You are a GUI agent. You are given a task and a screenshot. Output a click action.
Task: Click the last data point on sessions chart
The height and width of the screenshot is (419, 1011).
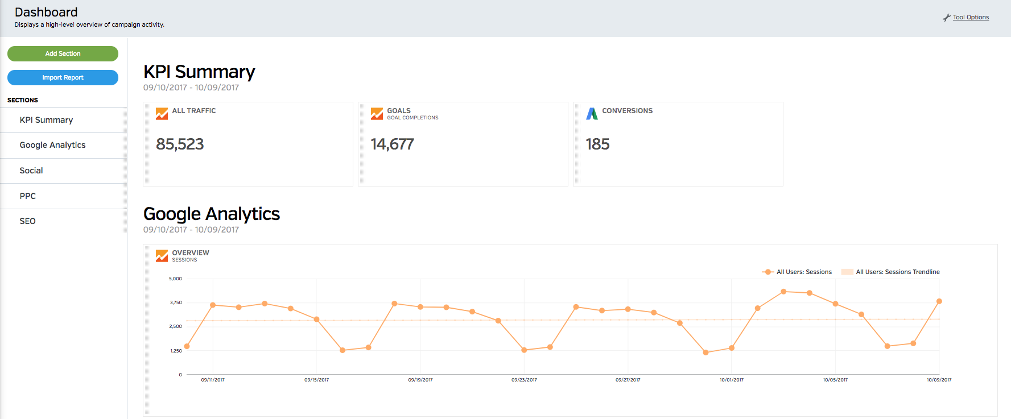tap(939, 301)
